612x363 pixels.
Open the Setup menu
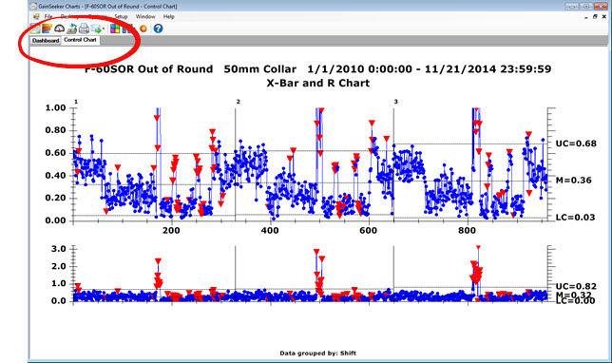(x=121, y=16)
